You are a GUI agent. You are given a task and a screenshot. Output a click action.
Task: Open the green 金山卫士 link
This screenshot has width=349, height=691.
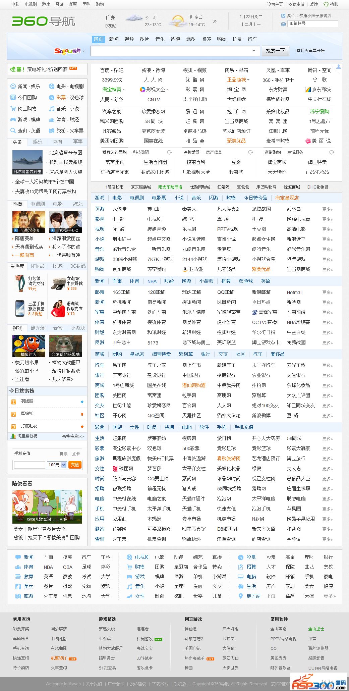pos(316,629)
